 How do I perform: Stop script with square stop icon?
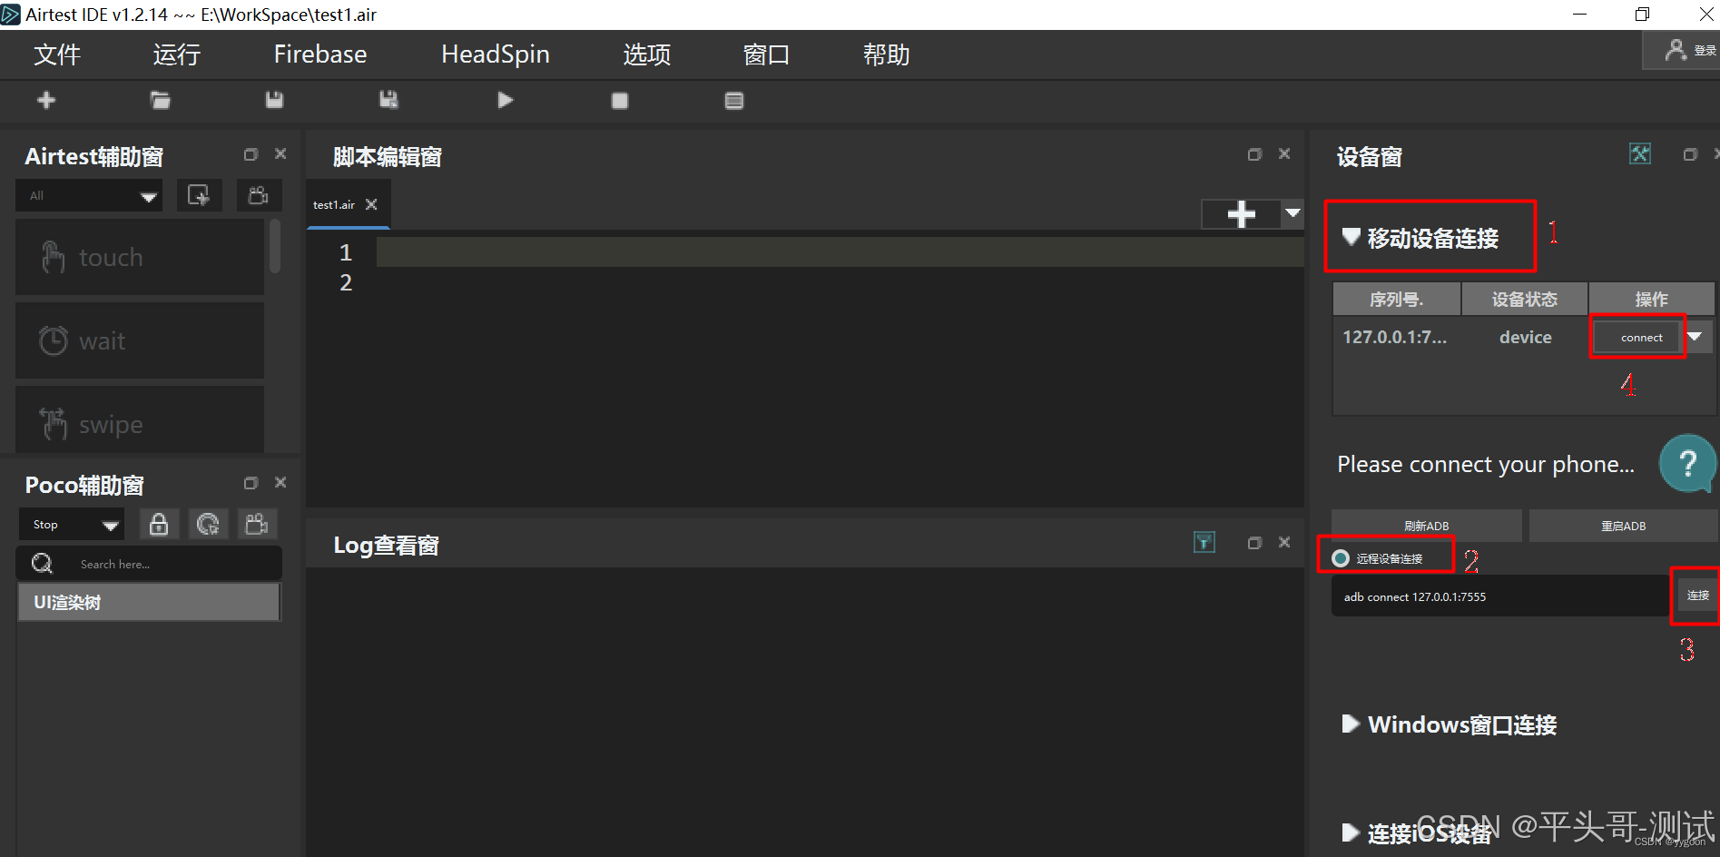coord(620,101)
